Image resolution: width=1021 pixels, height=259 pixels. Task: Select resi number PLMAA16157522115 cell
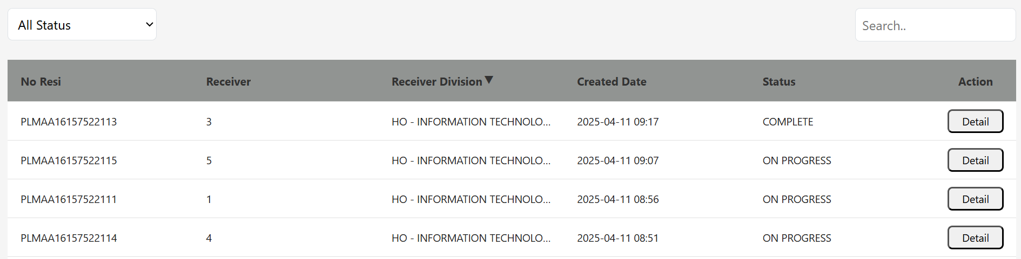[69, 160]
